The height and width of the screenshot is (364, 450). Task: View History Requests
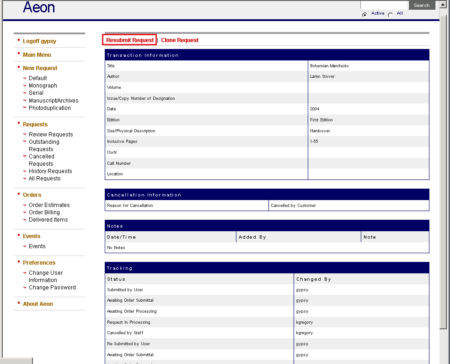pyautogui.click(x=50, y=171)
